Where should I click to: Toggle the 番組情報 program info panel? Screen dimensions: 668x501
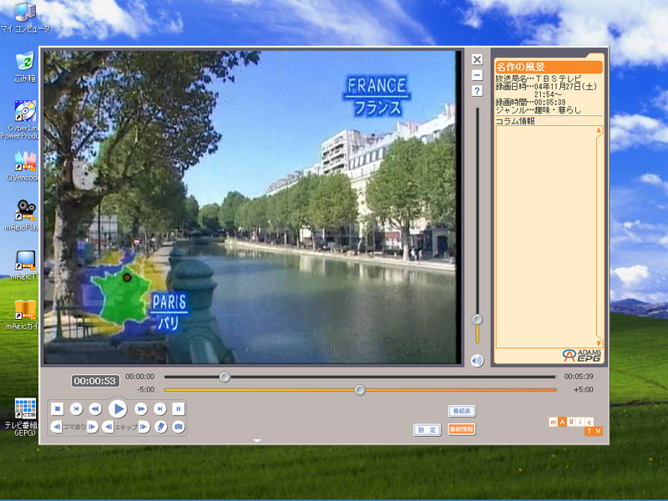tap(462, 429)
